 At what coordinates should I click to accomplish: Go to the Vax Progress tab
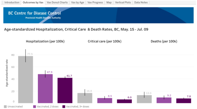[95, 2]
